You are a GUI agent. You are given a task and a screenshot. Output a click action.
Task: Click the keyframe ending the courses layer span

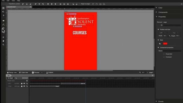(85, 84)
